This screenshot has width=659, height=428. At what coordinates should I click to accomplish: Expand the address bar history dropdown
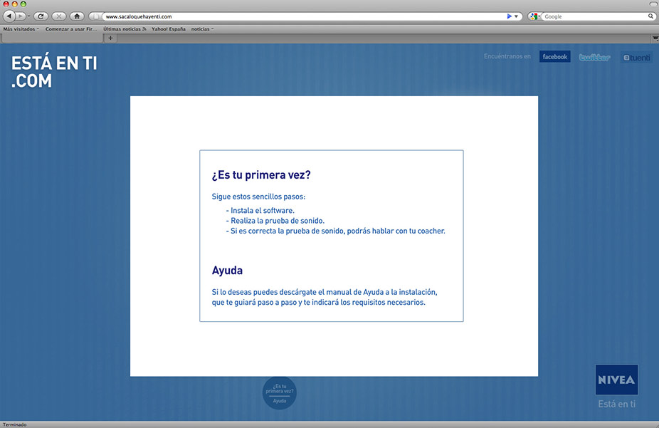pyautogui.click(x=517, y=16)
